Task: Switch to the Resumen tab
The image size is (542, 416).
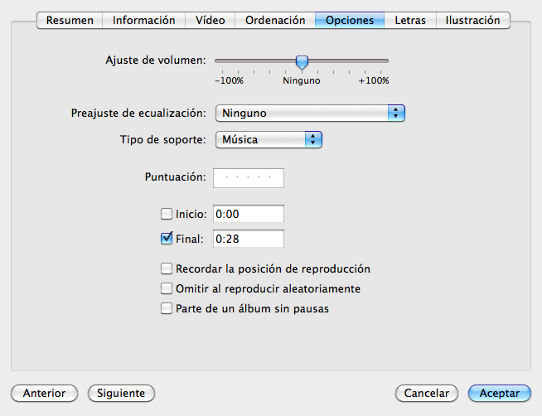Action: [x=70, y=21]
